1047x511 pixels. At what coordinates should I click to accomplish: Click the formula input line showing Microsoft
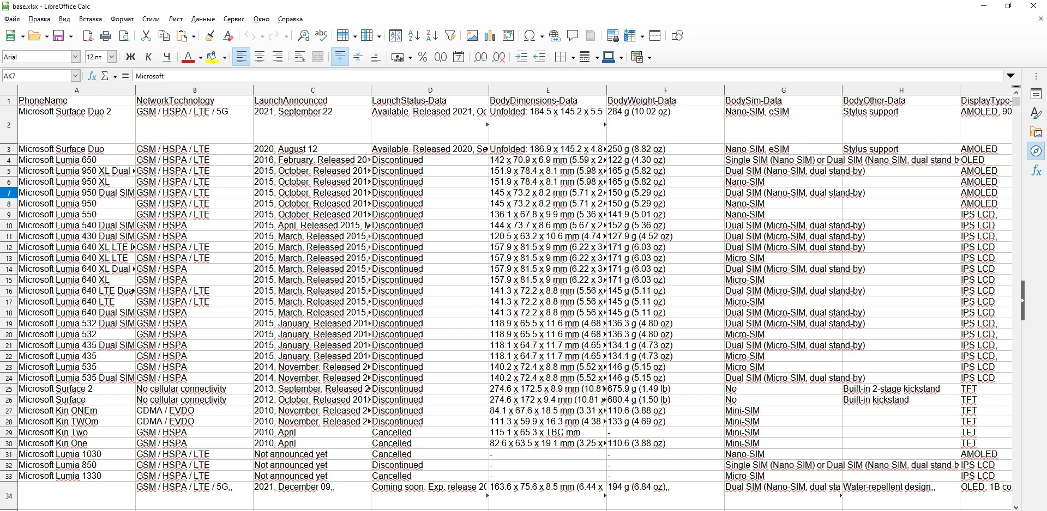point(567,76)
